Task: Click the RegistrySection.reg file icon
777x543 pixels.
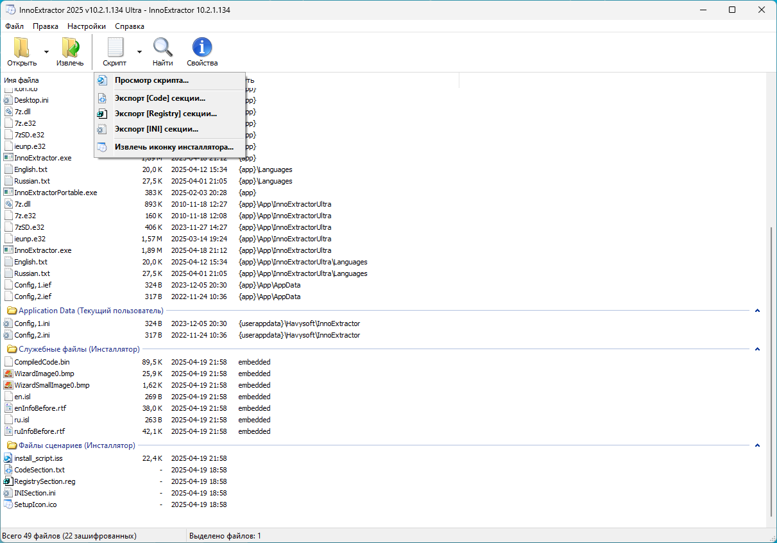Action: pos(8,481)
